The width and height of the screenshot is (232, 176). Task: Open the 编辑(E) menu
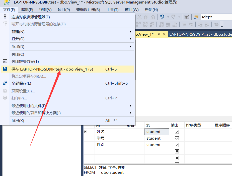point(27,10)
